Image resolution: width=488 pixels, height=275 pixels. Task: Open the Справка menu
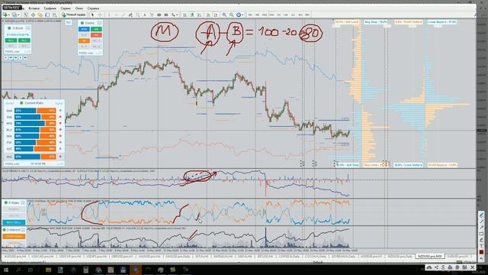(93, 8)
